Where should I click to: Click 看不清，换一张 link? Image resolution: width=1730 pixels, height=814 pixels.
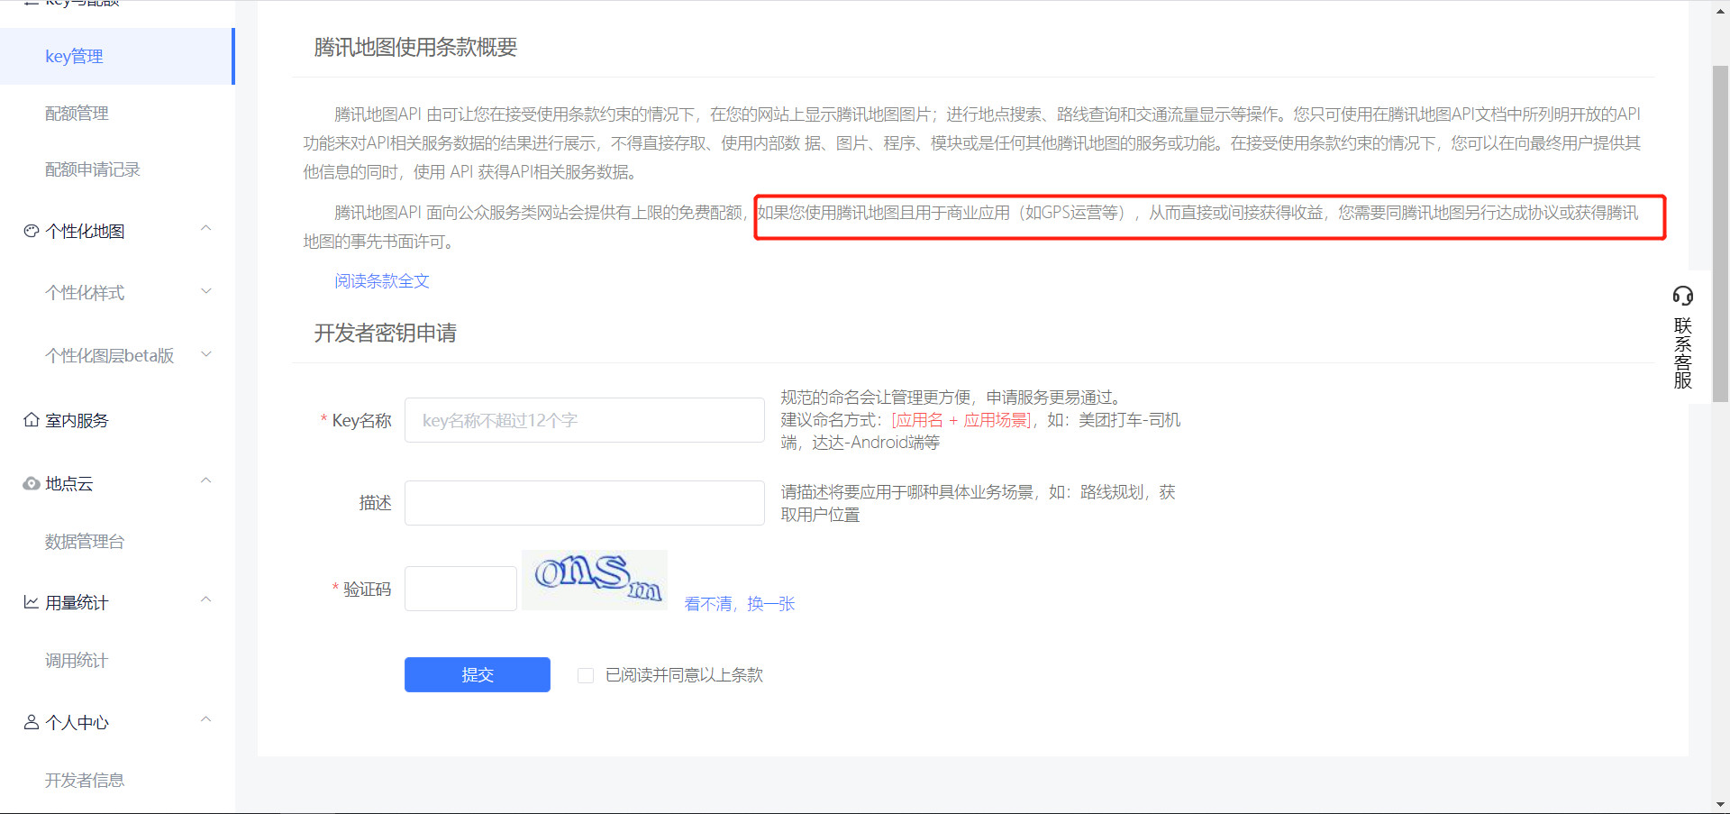click(740, 604)
